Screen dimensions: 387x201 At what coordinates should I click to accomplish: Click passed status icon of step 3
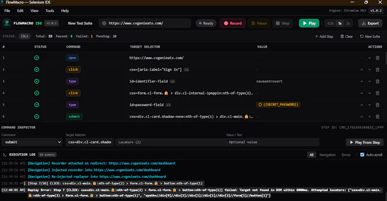37,81
